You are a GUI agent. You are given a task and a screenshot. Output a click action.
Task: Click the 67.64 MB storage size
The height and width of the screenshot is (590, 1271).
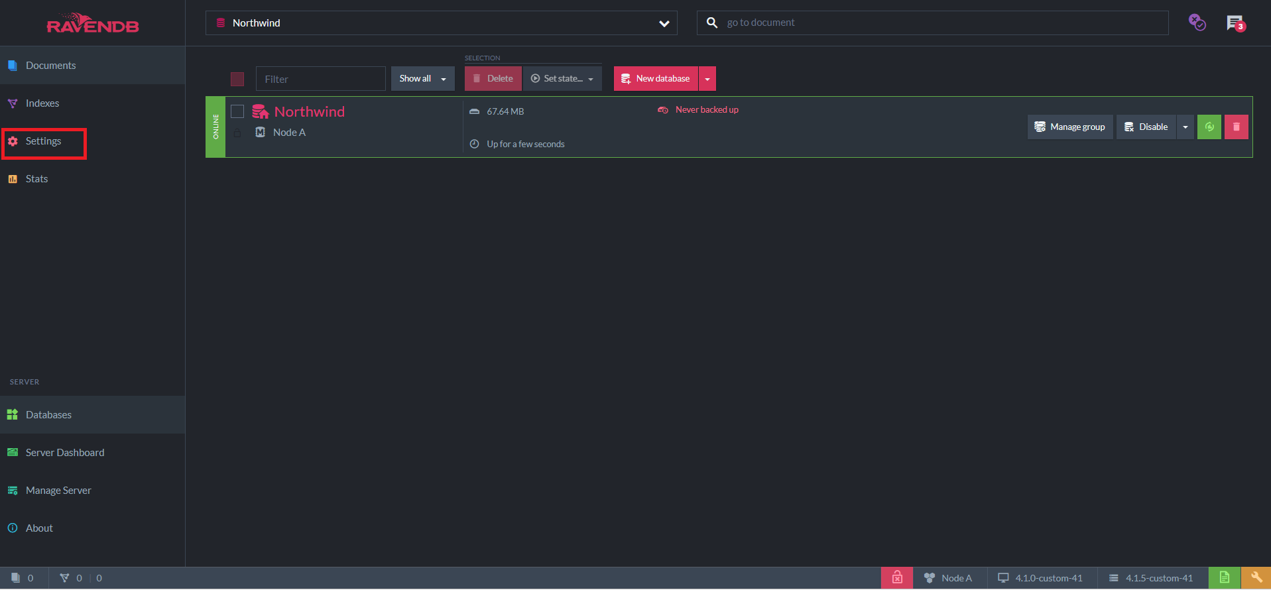(505, 111)
